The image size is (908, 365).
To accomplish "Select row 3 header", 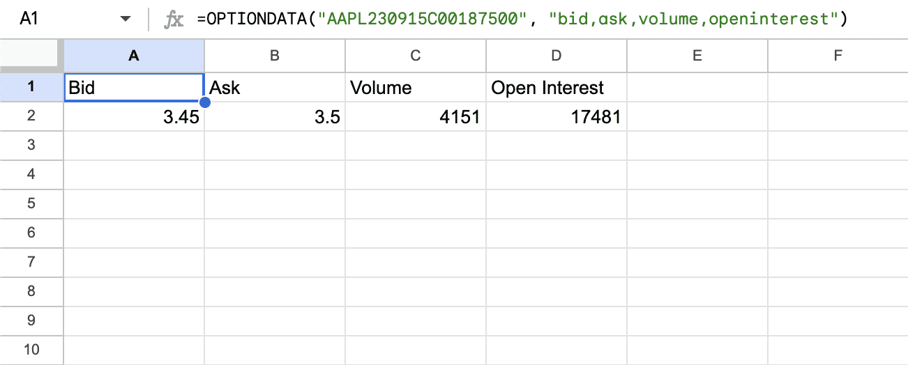I will pos(31,146).
